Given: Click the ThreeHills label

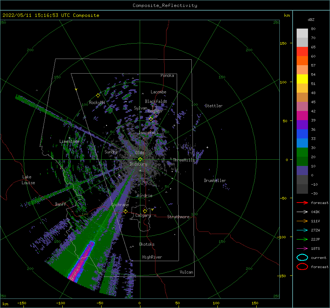Looking at the screenshot, I should [x=184, y=160].
